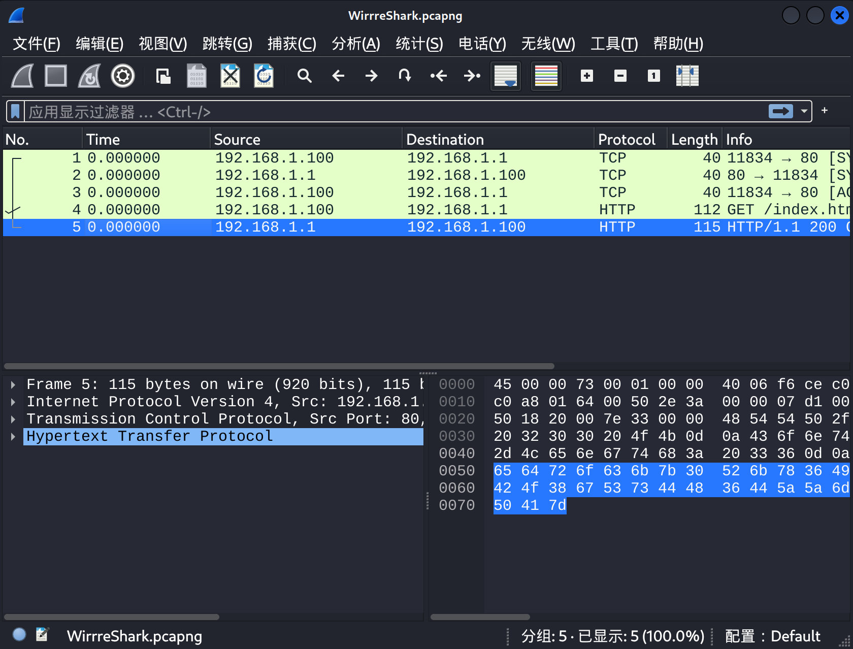Open capture options gear icon
The height and width of the screenshot is (649, 853).
[123, 76]
